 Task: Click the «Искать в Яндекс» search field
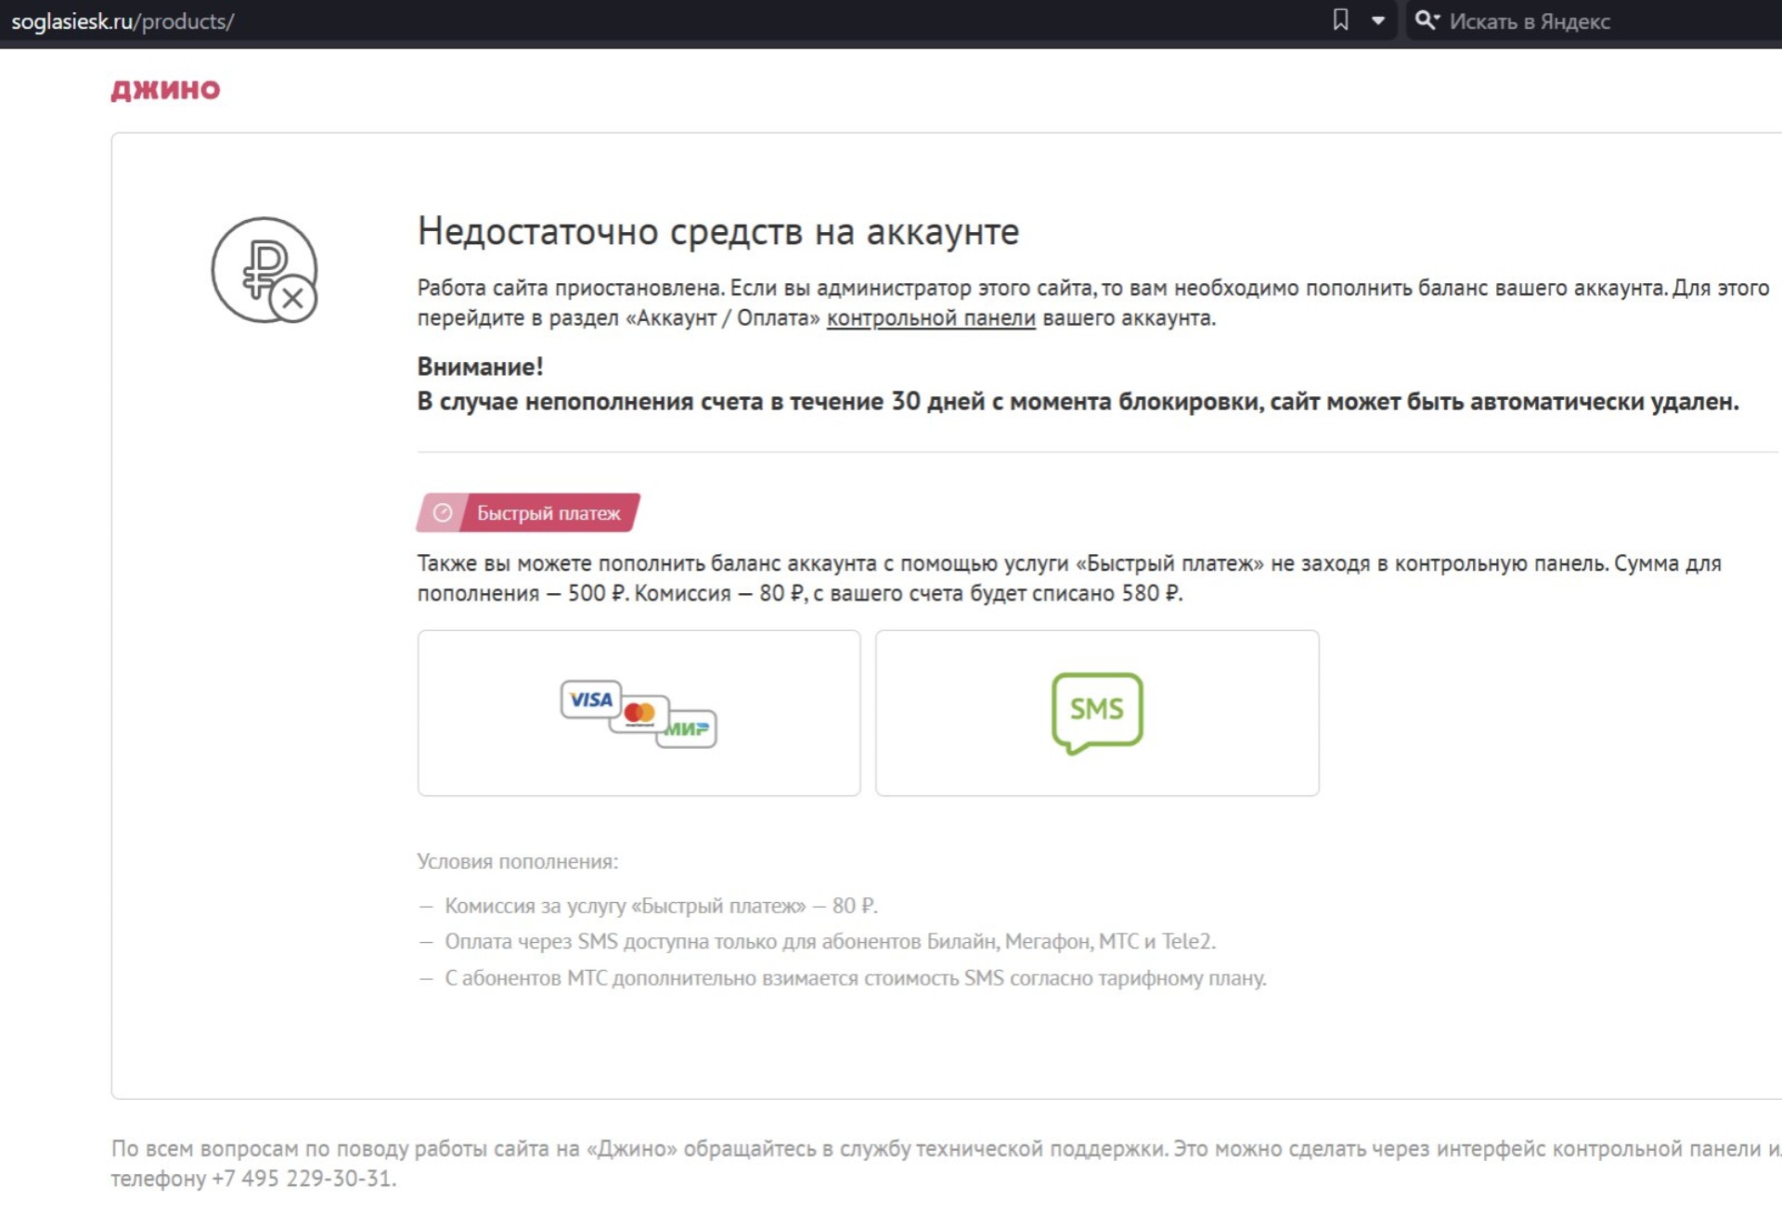[1594, 20]
